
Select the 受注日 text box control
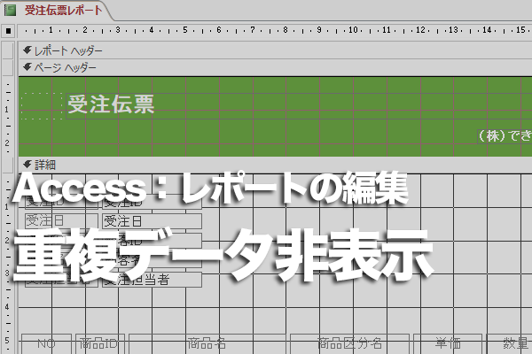(x=152, y=221)
